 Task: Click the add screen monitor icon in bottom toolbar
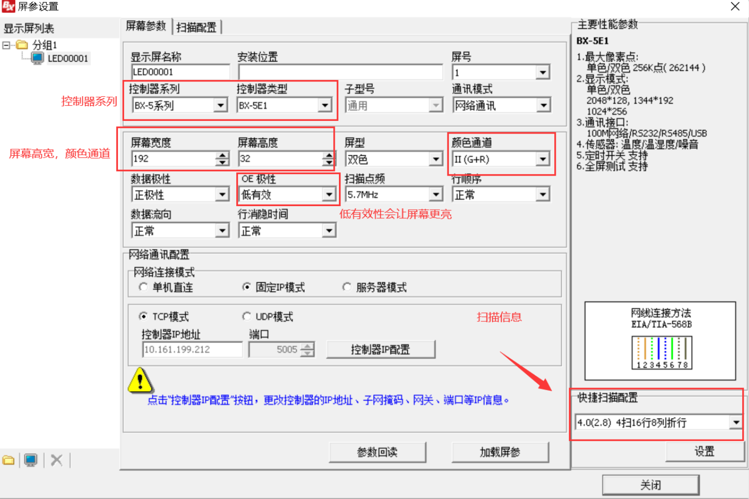[31, 461]
